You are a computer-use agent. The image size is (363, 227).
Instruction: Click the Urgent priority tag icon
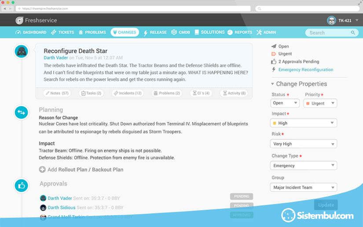(274, 54)
